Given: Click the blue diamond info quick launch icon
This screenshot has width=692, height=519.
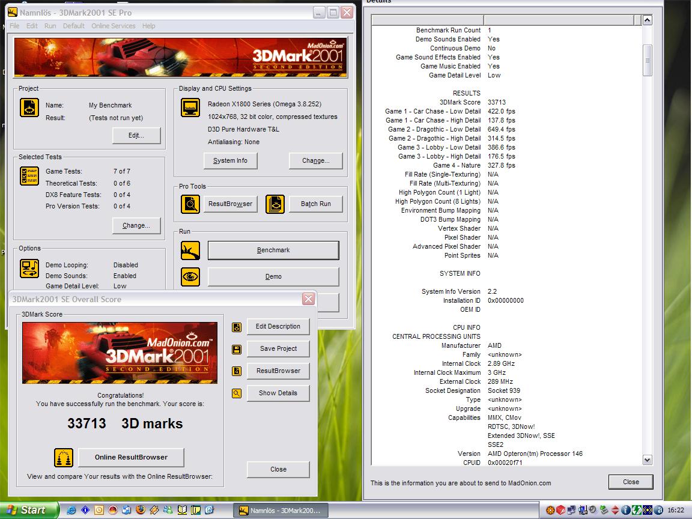Looking at the screenshot, I should point(85,510).
